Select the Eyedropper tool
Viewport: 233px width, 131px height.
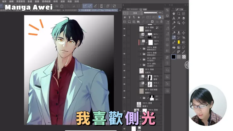click(174, 27)
